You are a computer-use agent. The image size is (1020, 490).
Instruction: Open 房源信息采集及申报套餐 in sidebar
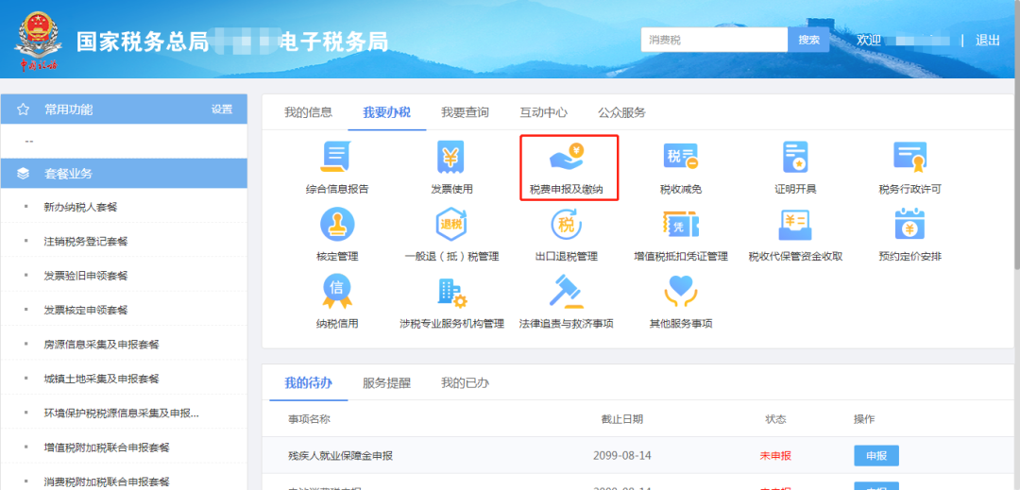[x=101, y=345]
